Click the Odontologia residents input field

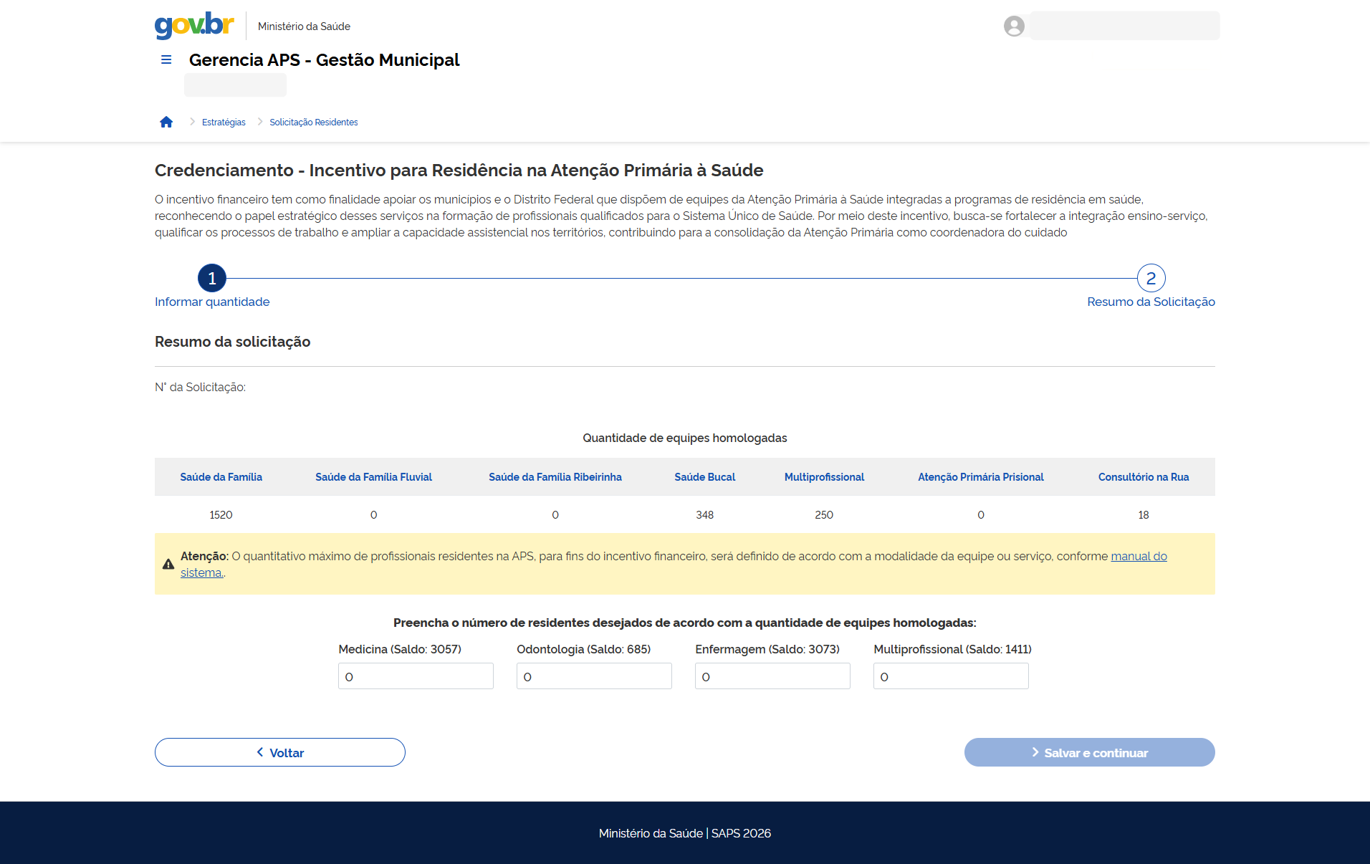coord(593,676)
